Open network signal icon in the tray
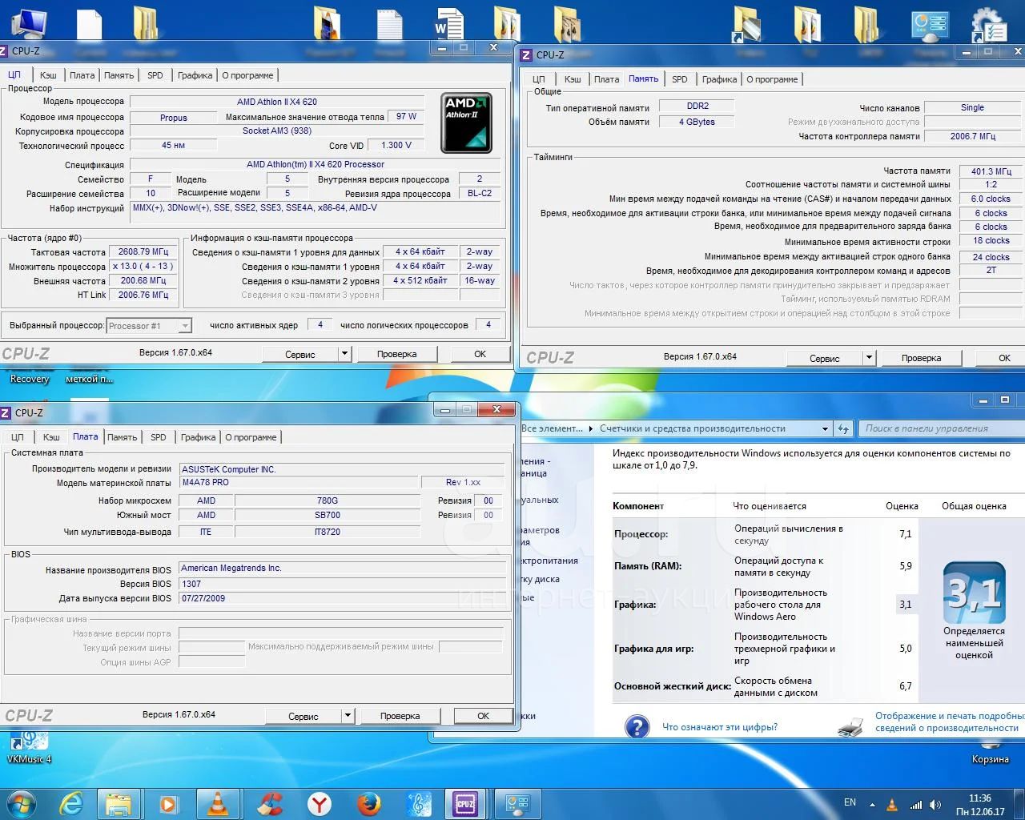Image resolution: width=1025 pixels, height=820 pixels. (914, 804)
